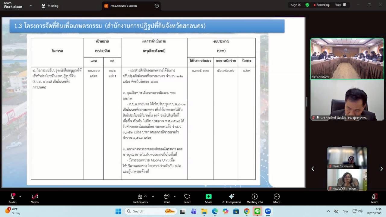The width and height of the screenshot is (386, 217).
Task: Toggle the hidden icons arrow in system tray
Action: point(328,211)
